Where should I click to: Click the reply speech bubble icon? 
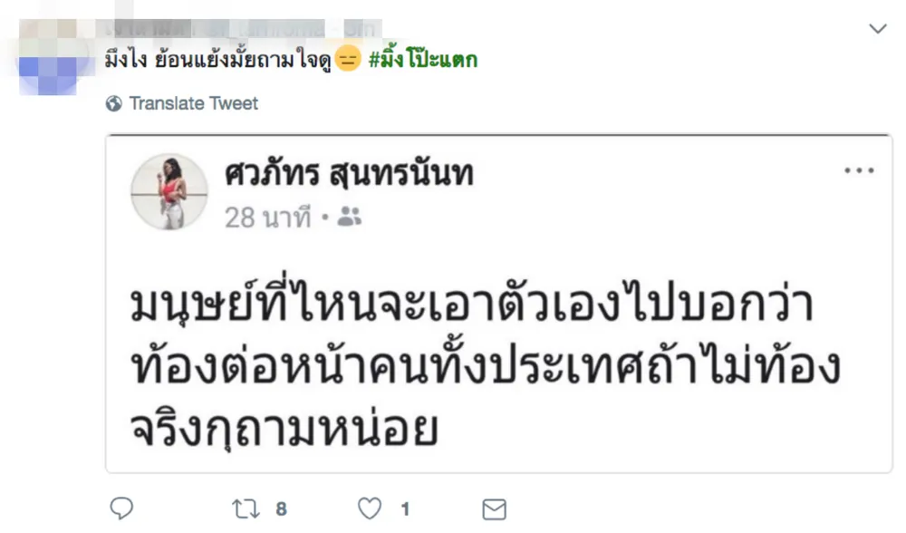(x=122, y=509)
